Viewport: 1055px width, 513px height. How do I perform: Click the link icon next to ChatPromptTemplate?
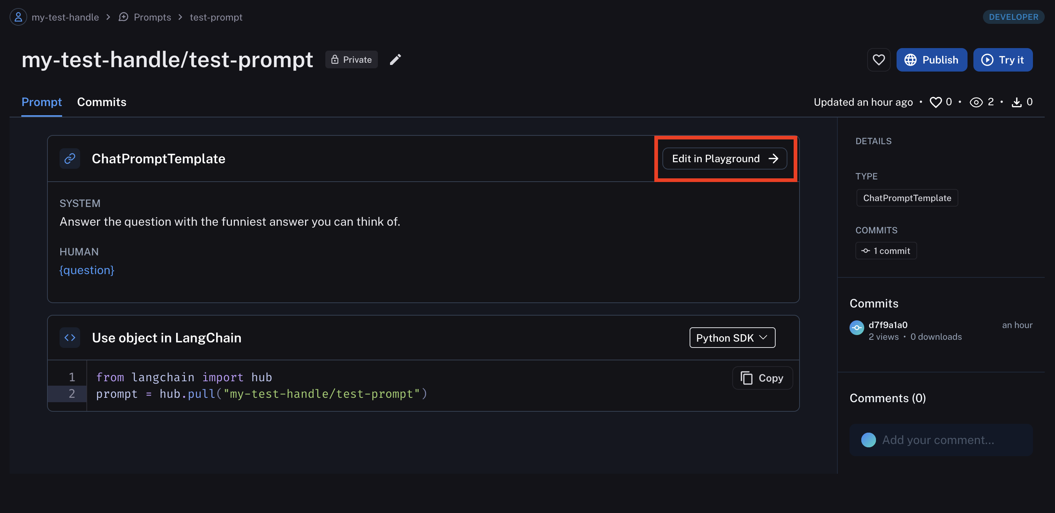69,159
